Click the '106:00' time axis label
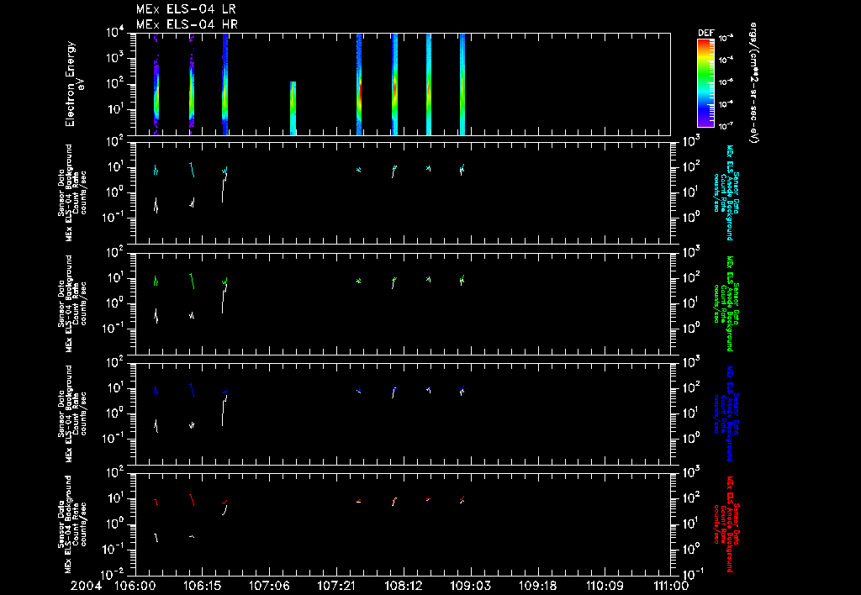The width and height of the screenshot is (861, 595). pyautogui.click(x=135, y=586)
